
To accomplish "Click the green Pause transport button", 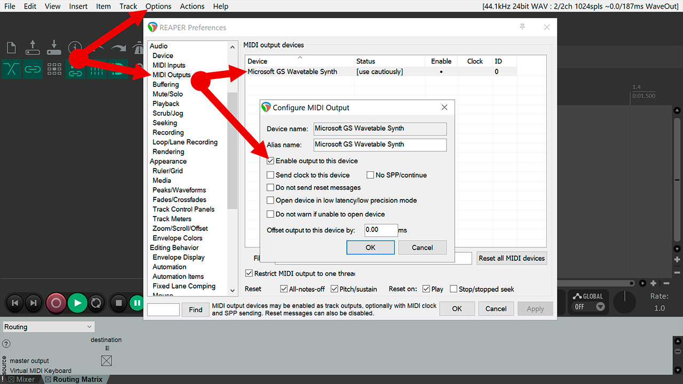I will (x=137, y=303).
